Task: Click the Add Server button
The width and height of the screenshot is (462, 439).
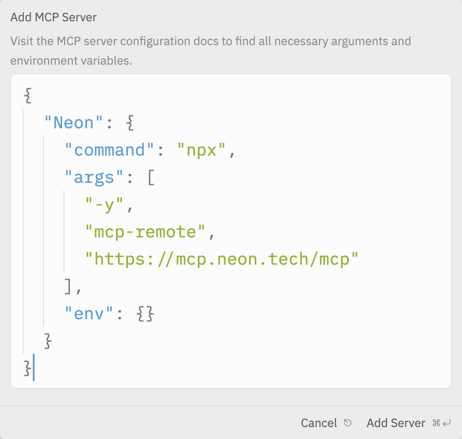Action: (396, 423)
